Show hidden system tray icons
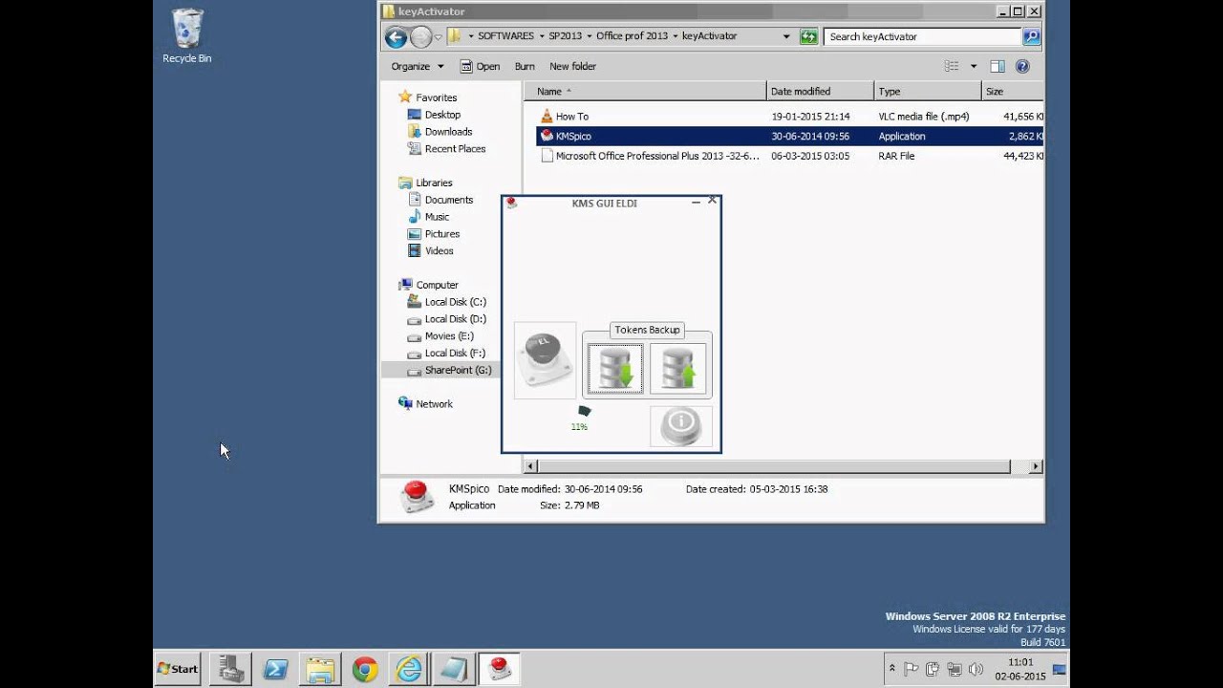The height and width of the screenshot is (688, 1223). tap(892, 669)
